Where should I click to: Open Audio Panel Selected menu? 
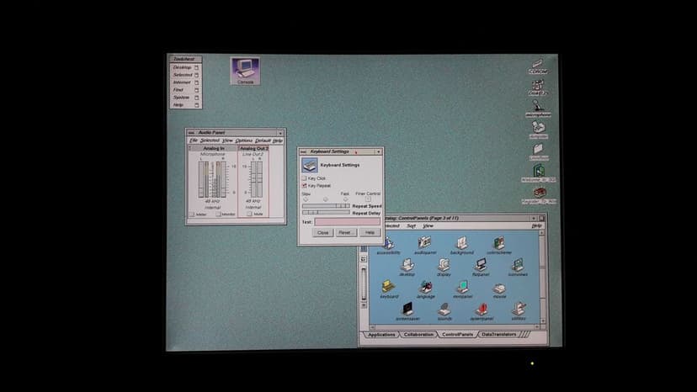click(210, 140)
